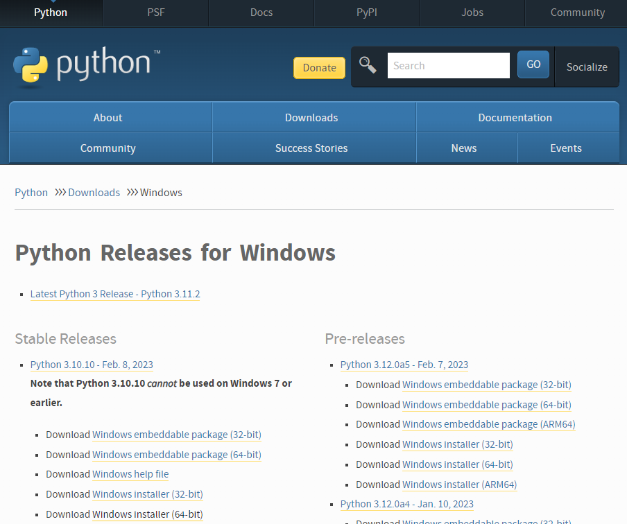This screenshot has width=627, height=524.
Task: Open the Success Stories section
Action: pos(311,148)
